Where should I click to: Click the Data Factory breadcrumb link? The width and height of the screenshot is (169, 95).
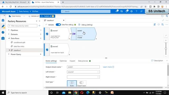click(24, 11)
